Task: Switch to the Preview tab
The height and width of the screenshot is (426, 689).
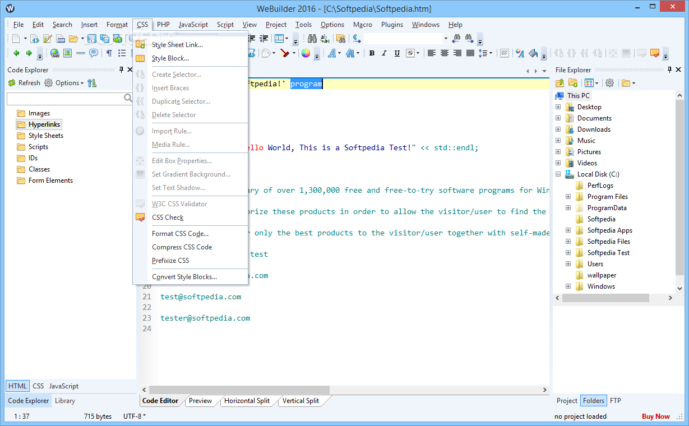Action: coord(201,401)
